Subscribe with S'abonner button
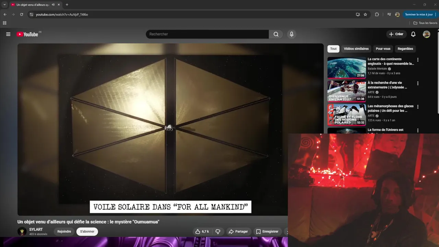 tap(87, 232)
